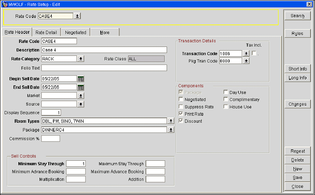The height and width of the screenshot is (195, 315).
Task: Click the Search button
Action: (x=297, y=16)
